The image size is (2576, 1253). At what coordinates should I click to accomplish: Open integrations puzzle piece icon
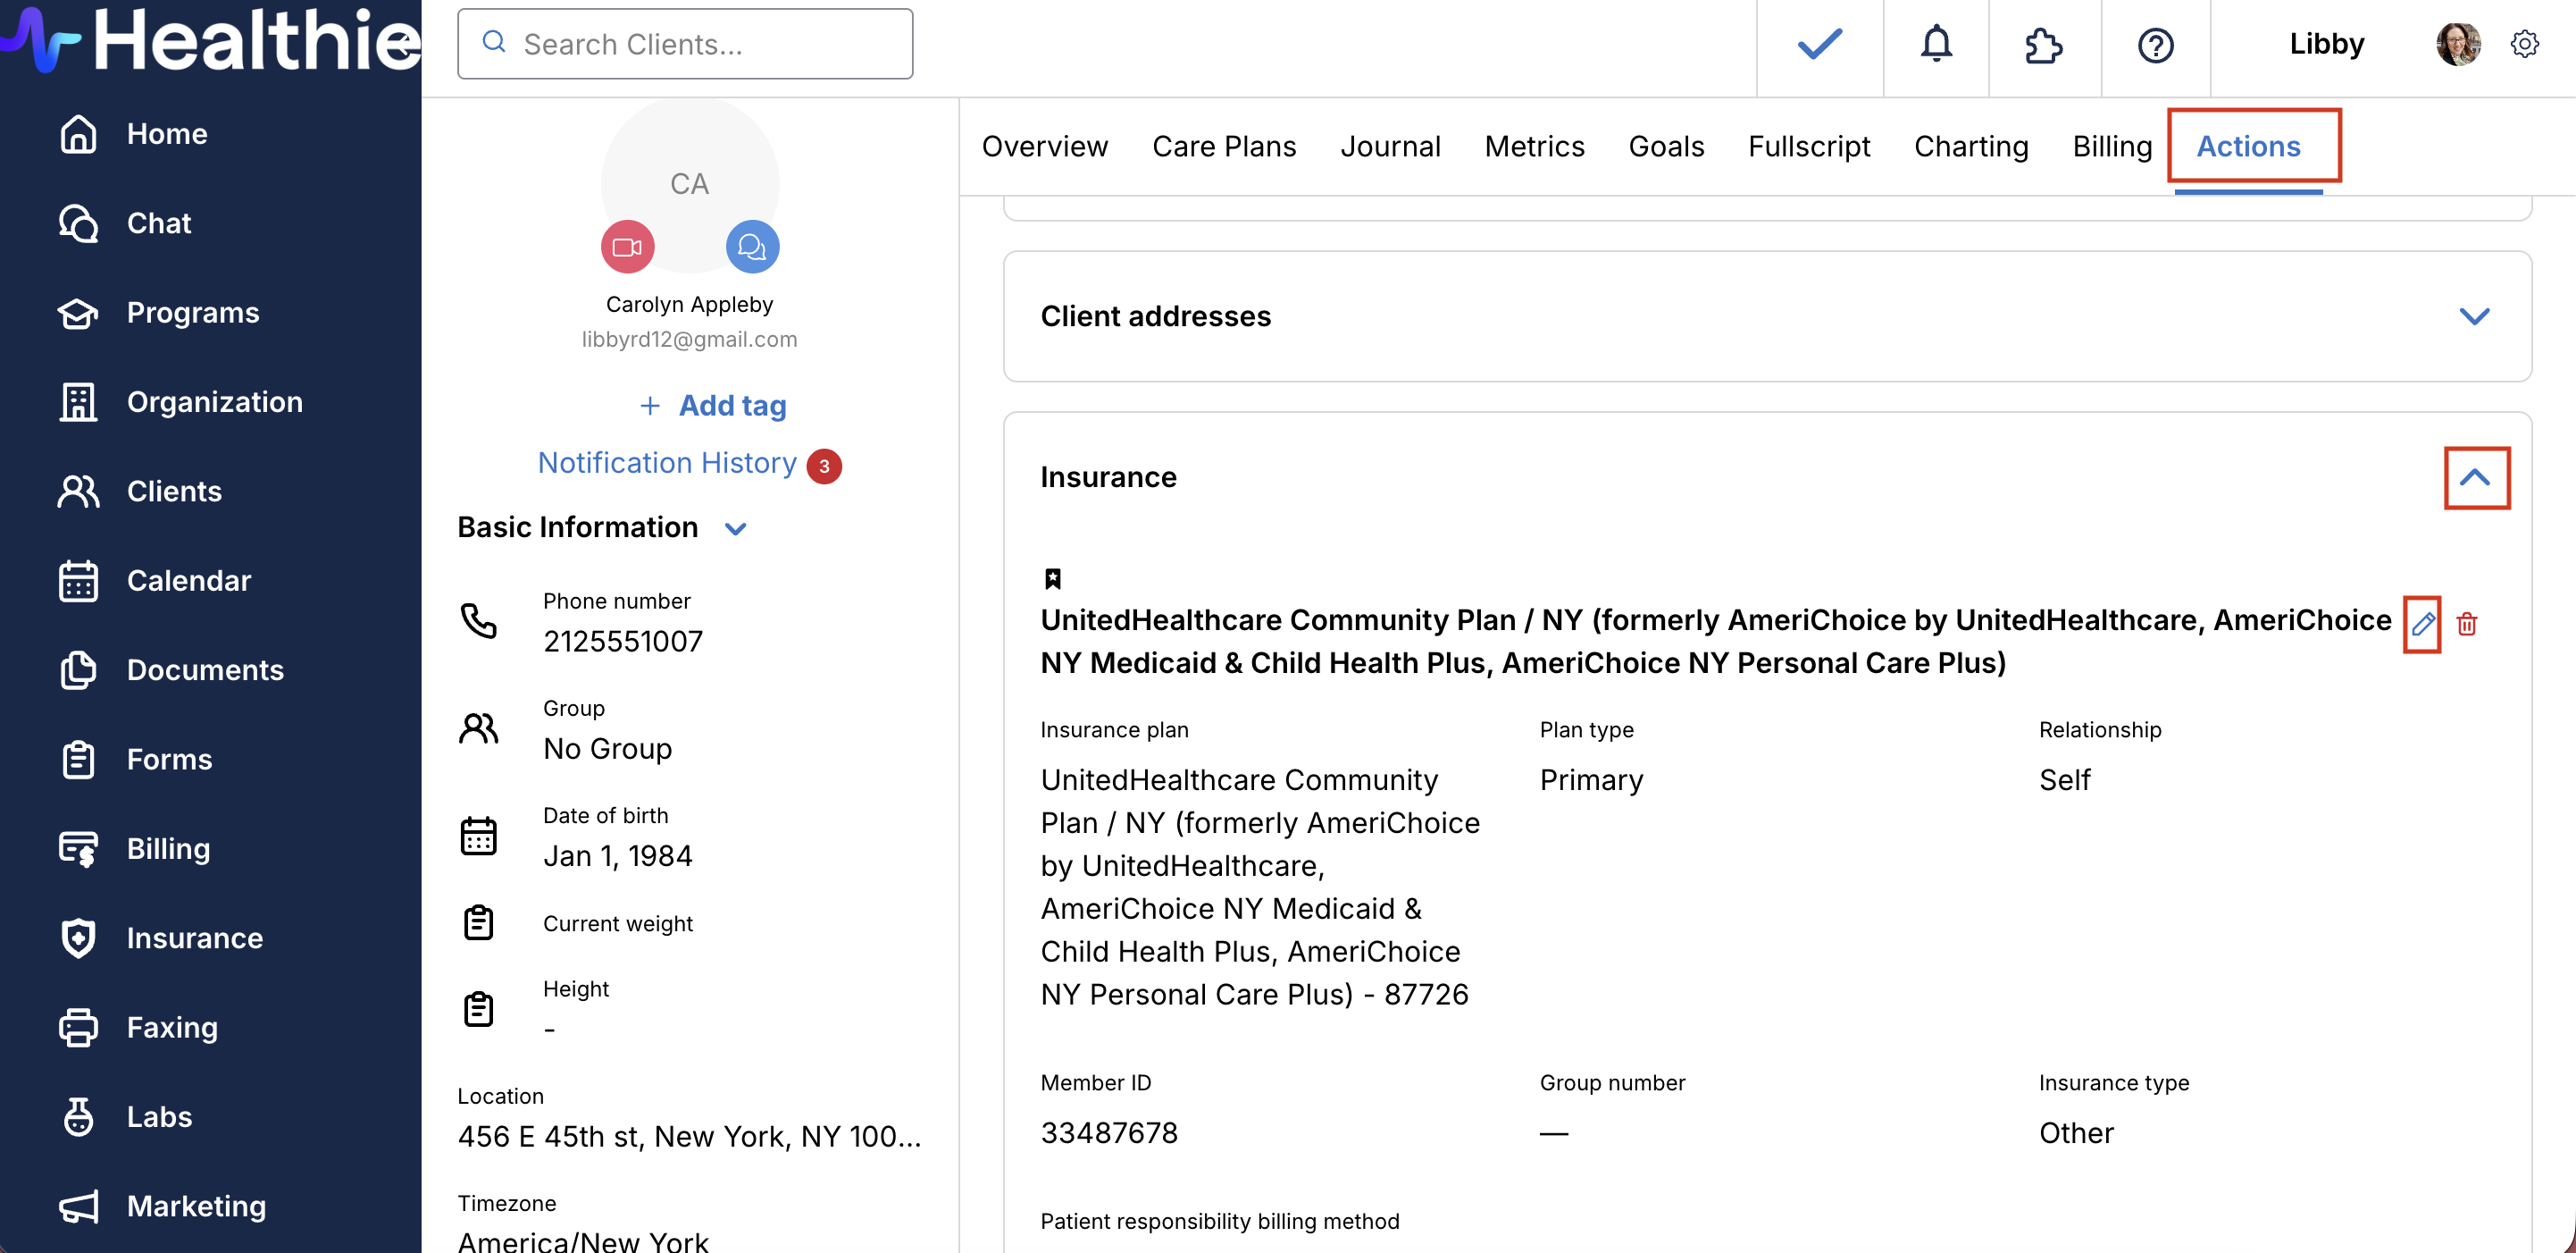(x=2043, y=45)
